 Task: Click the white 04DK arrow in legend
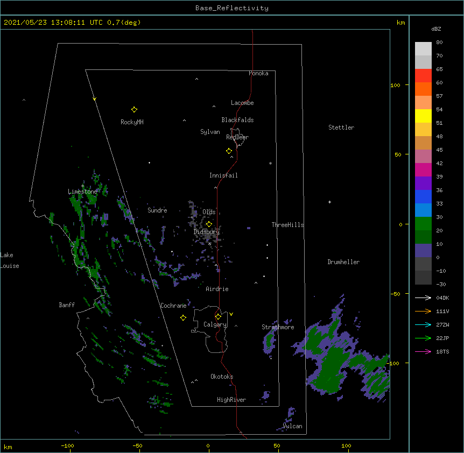(x=423, y=298)
